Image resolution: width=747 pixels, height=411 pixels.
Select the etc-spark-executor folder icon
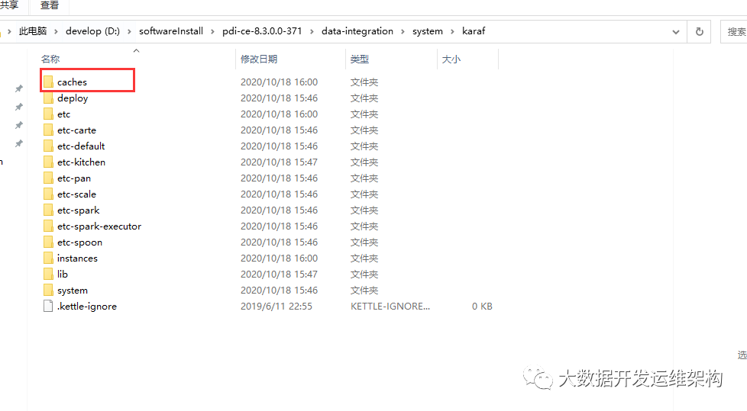tap(48, 226)
